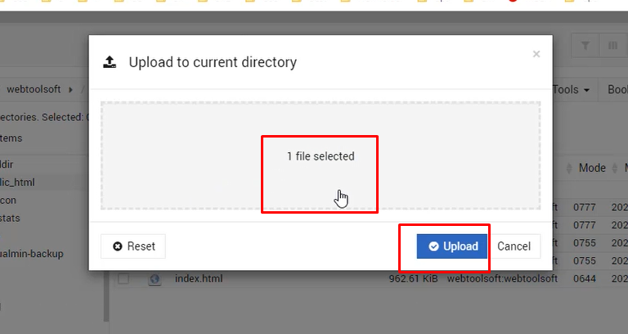Click the columns view icon

612,46
